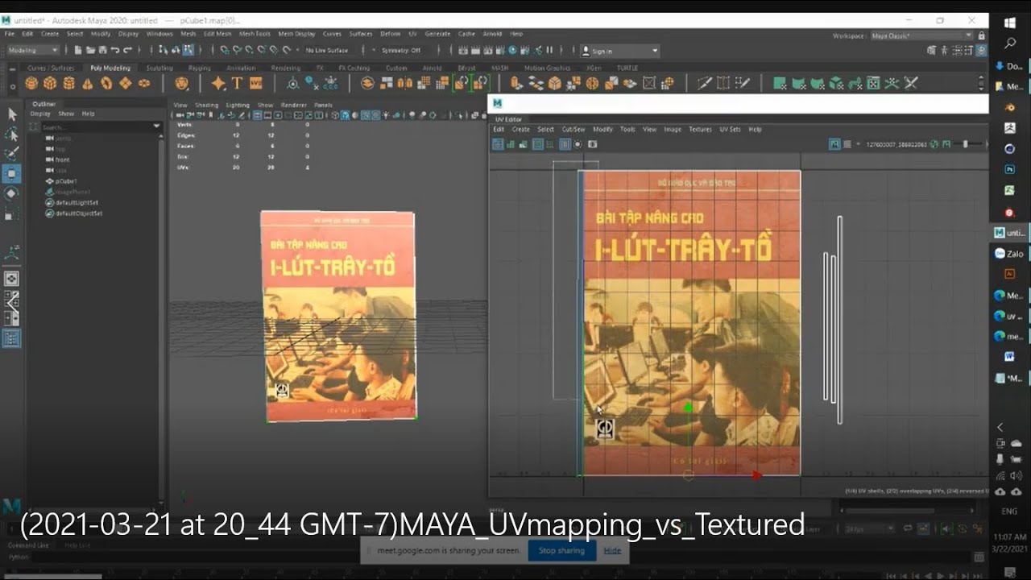Choose the Polygon Plane shelf icon
The image size is (1031, 580).
click(x=126, y=83)
